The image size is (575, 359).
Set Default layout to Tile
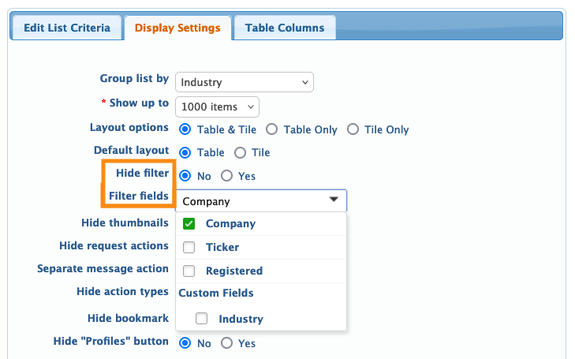click(240, 153)
